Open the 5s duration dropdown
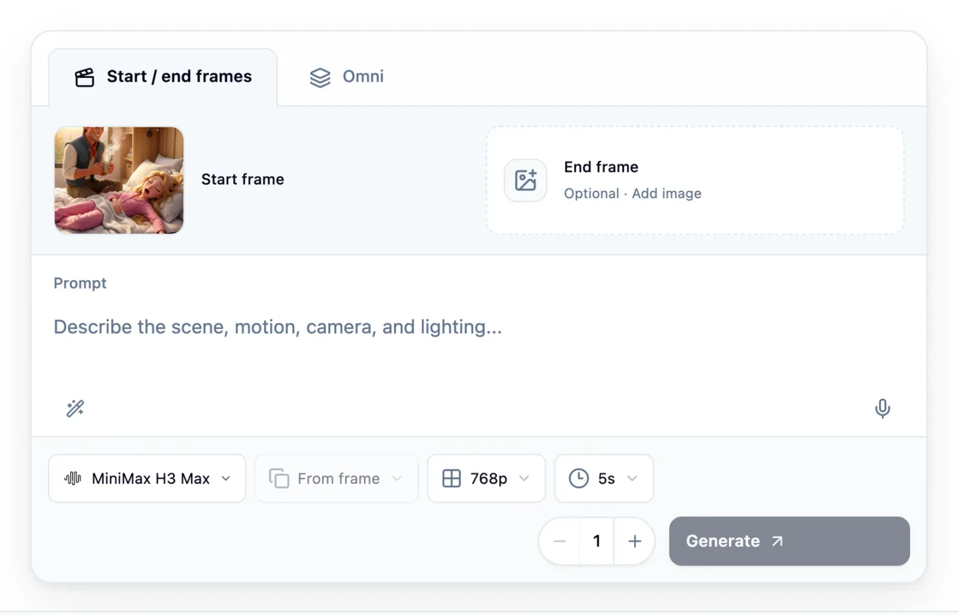958x615 pixels. [604, 479]
